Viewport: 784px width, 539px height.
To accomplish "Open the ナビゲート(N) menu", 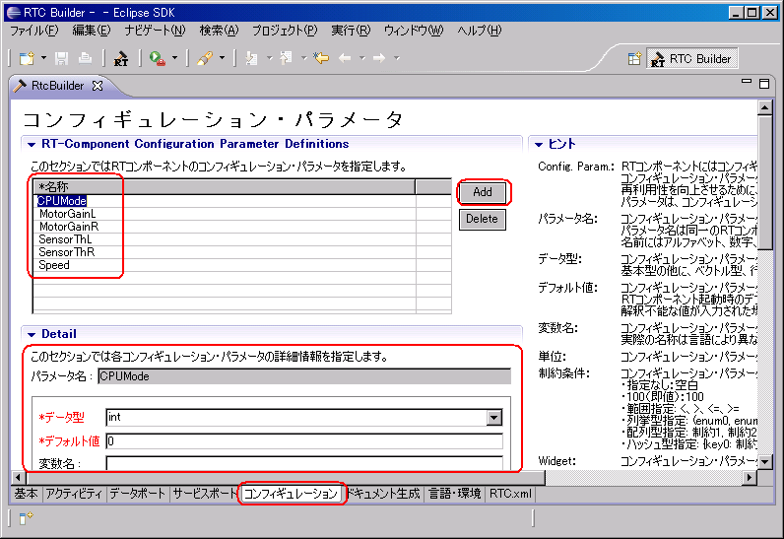I will 155,31.
